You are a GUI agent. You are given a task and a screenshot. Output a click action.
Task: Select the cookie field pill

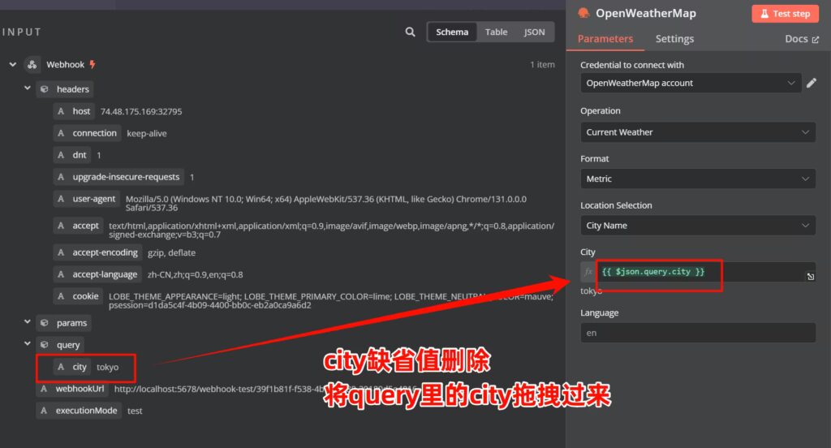[x=79, y=296]
